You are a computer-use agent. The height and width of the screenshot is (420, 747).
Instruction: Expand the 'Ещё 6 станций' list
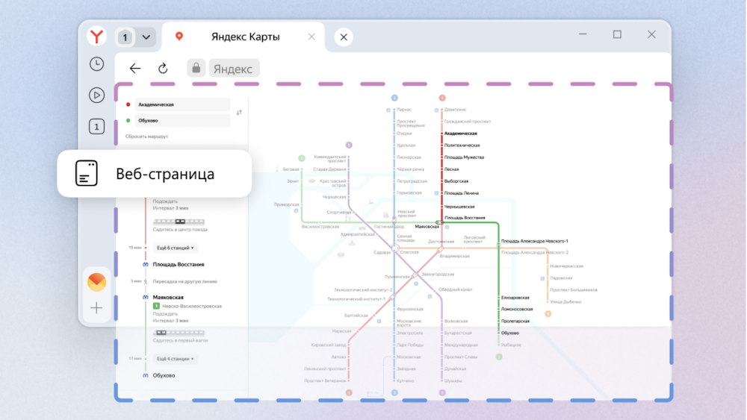tap(175, 248)
